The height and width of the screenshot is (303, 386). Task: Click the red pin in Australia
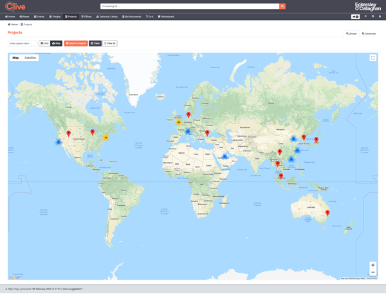coord(327,212)
